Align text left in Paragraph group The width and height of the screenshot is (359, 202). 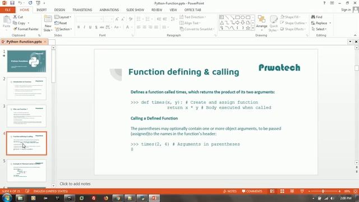tap(139, 27)
